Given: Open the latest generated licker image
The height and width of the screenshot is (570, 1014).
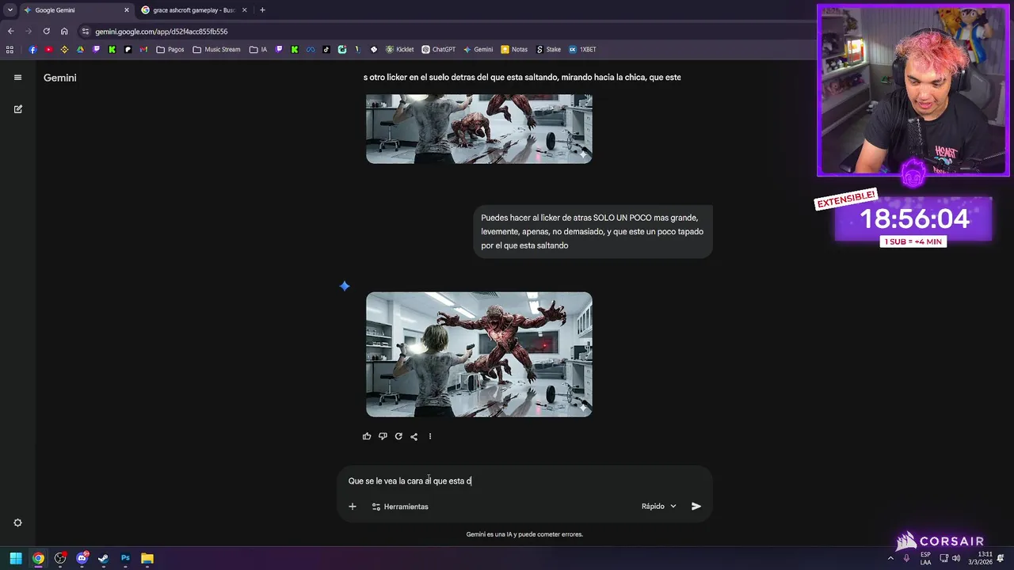Looking at the screenshot, I should (478, 354).
